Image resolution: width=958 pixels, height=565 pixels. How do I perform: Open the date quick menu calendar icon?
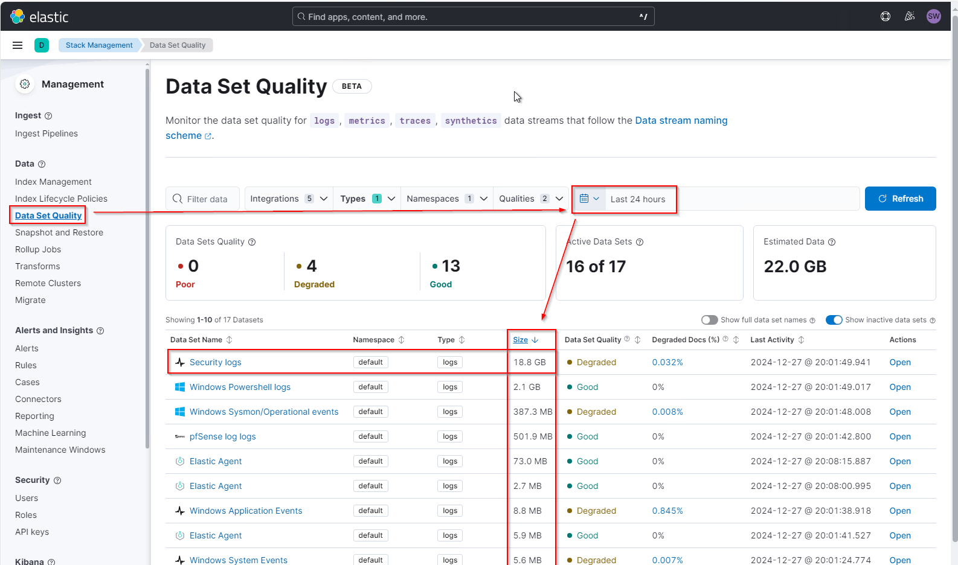589,199
